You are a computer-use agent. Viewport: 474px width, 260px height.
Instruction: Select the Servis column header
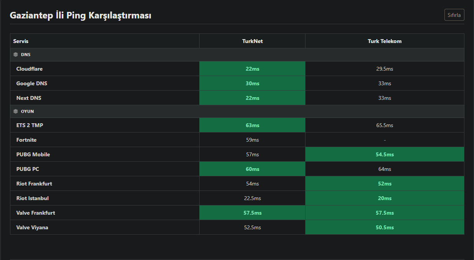click(x=105, y=41)
